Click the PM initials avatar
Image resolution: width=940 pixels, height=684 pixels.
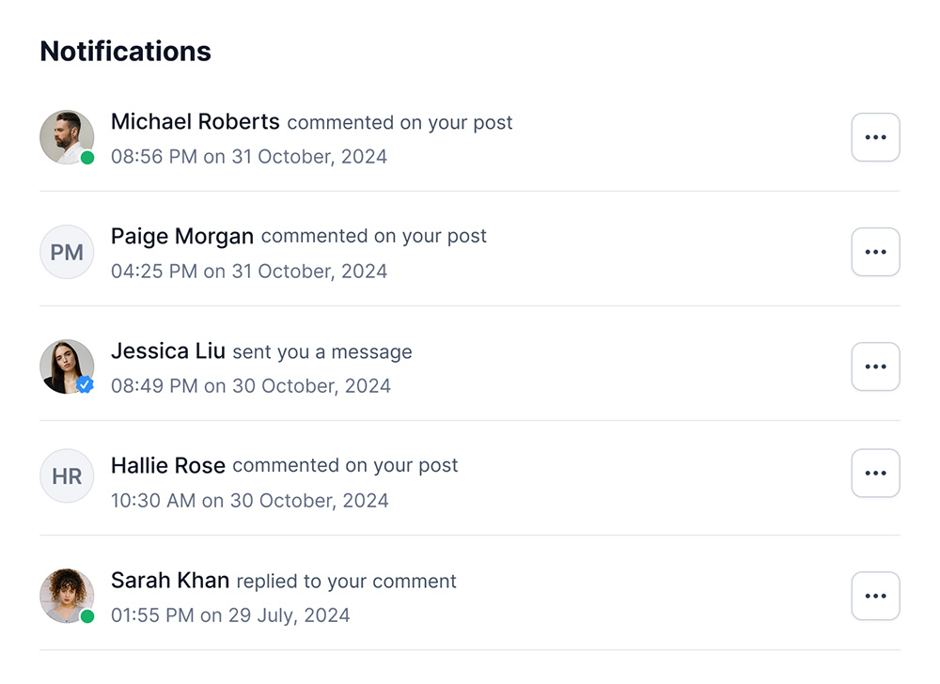pos(67,252)
